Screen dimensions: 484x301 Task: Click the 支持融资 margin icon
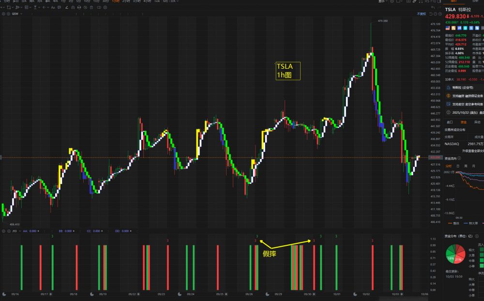point(448,96)
